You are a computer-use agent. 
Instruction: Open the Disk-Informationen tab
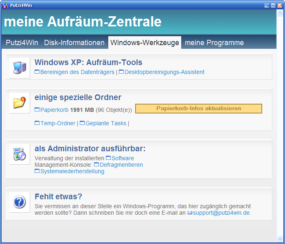[x=75, y=43]
